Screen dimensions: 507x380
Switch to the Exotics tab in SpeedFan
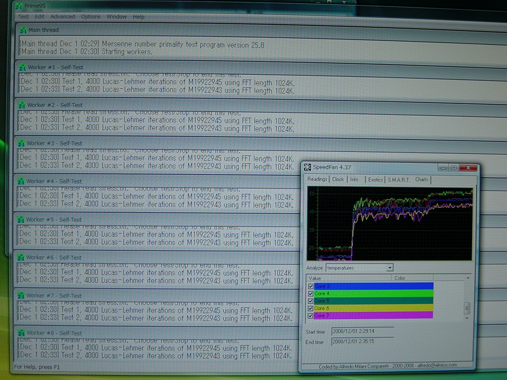(x=375, y=180)
